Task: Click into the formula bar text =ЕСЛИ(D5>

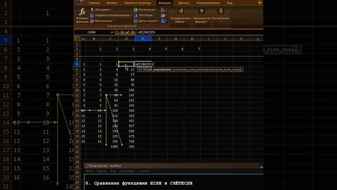Action: pos(147,32)
